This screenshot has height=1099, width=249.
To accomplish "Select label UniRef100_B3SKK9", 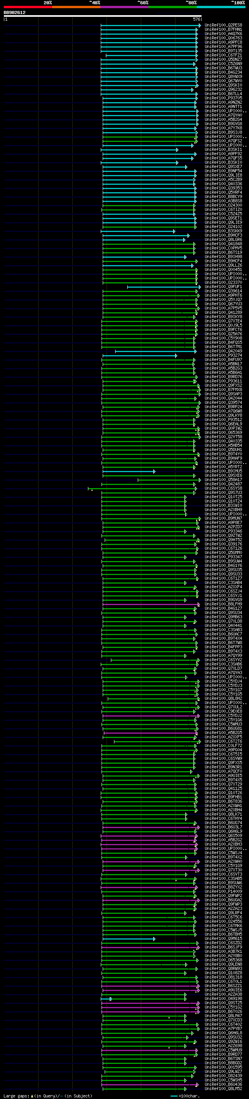I will (223, 231).
